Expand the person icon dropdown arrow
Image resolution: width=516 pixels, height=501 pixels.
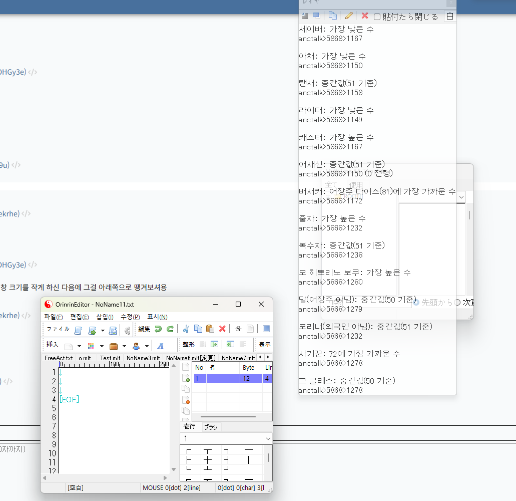[x=147, y=346]
